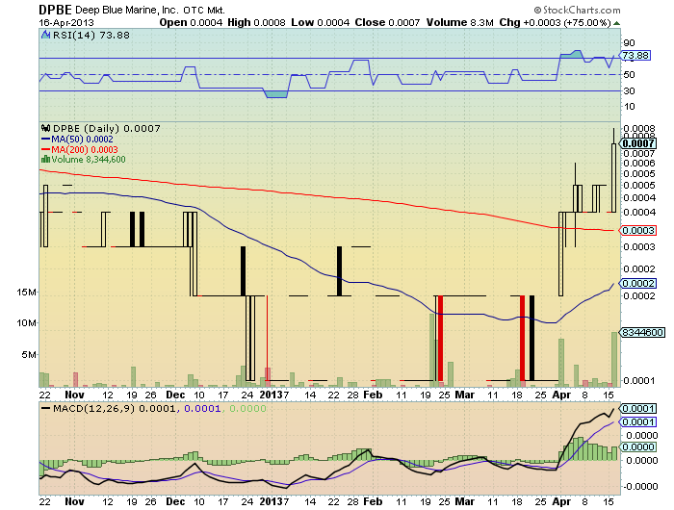This screenshot has height=510, width=674.
Task: Click the red 0.0003 MA(200) axis tag
Action: click(637, 231)
